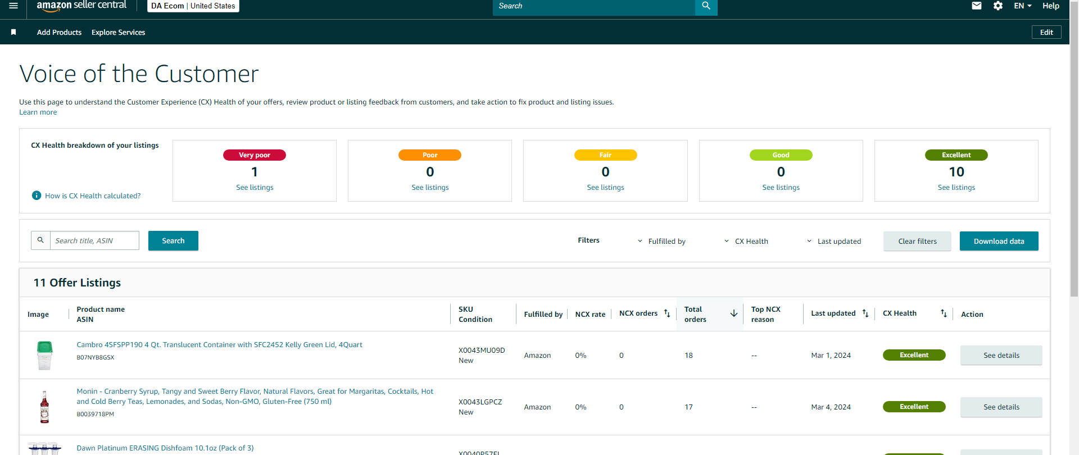Click SKU text X0043MU09D
This screenshot has height=455, width=1079.
point(482,351)
